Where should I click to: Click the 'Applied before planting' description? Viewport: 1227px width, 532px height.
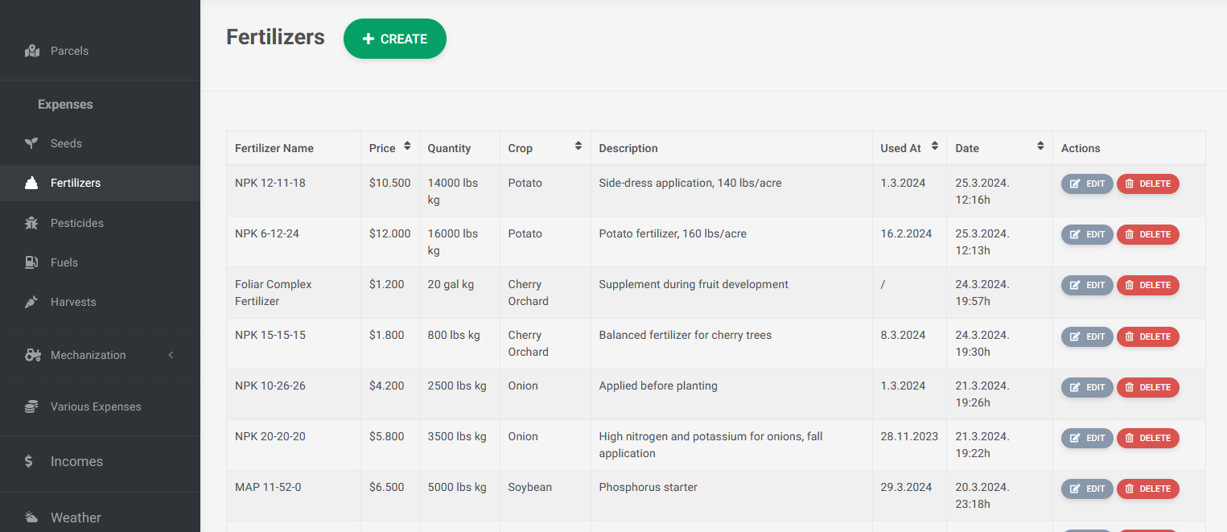[658, 386]
